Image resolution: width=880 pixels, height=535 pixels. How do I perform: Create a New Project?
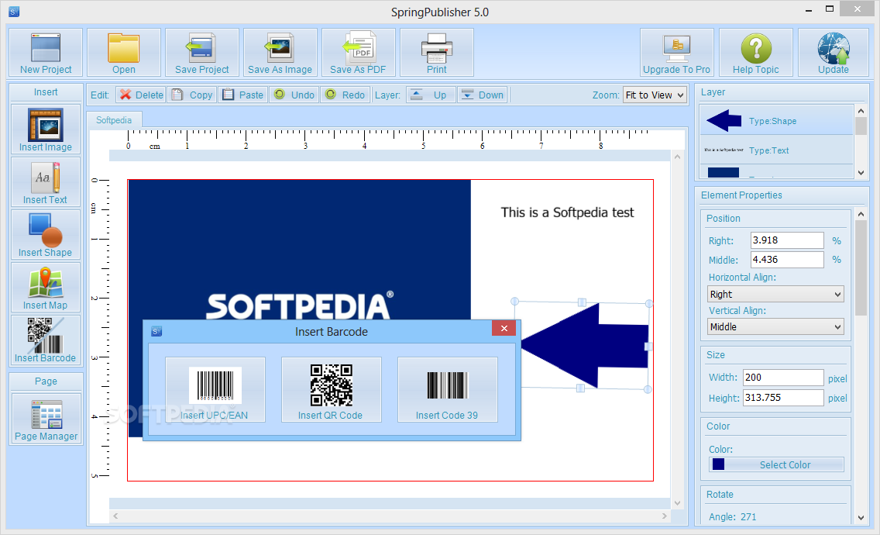[x=46, y=52]
